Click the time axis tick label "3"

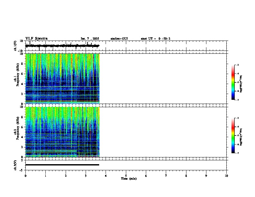(x=86, y=176)
